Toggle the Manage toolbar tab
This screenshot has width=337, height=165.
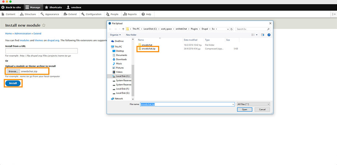click(33, 7)
